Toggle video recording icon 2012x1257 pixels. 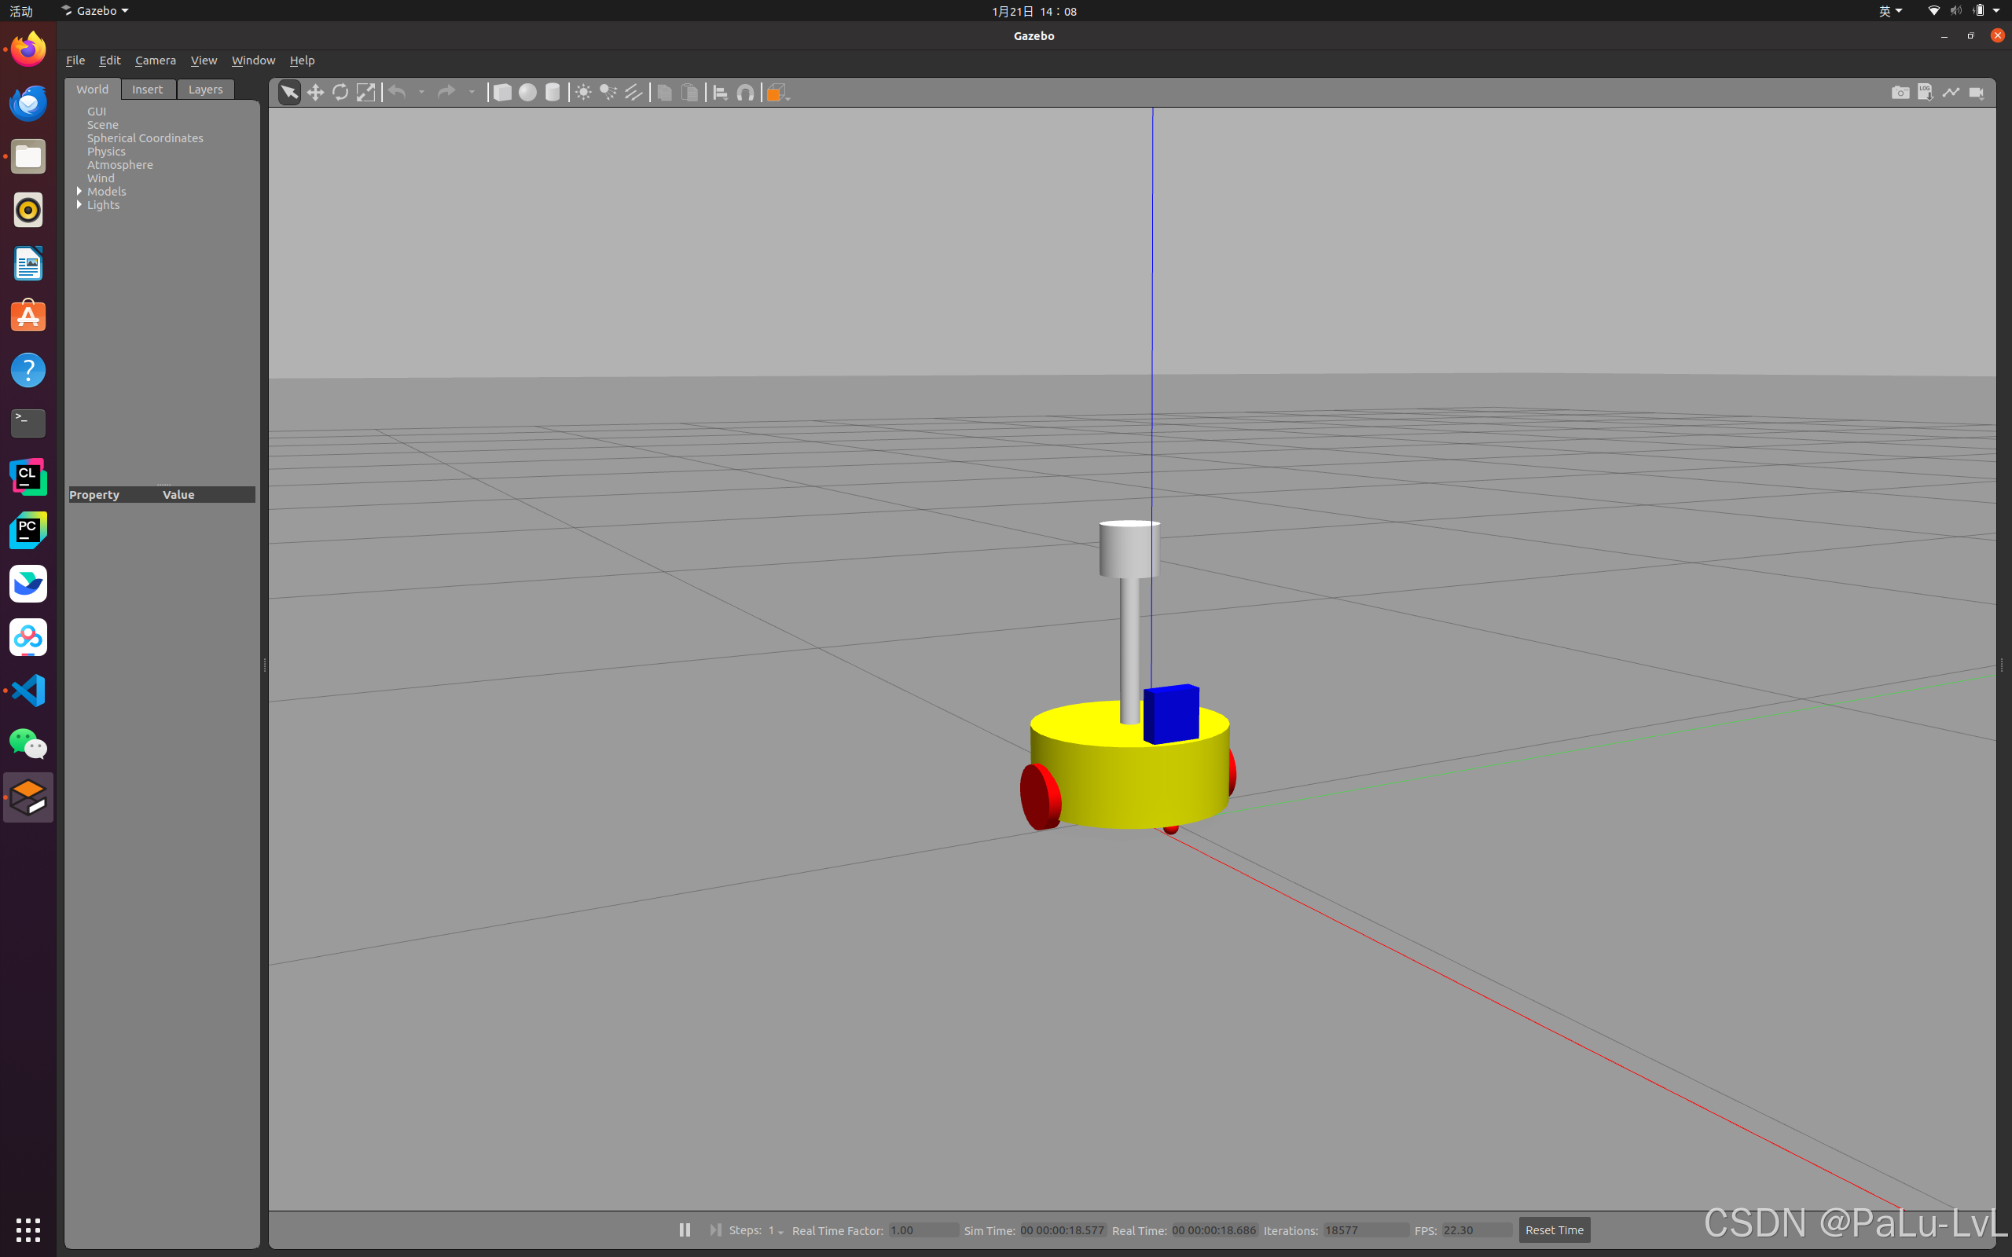[1977, 92]
